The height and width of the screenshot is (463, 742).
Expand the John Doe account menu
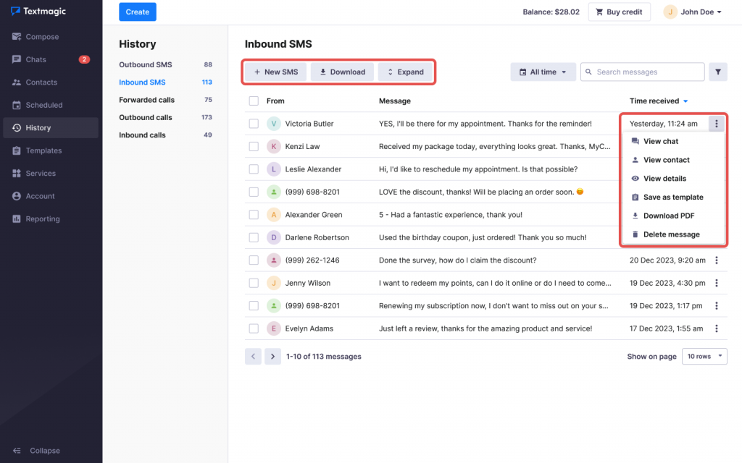point(693,12)
